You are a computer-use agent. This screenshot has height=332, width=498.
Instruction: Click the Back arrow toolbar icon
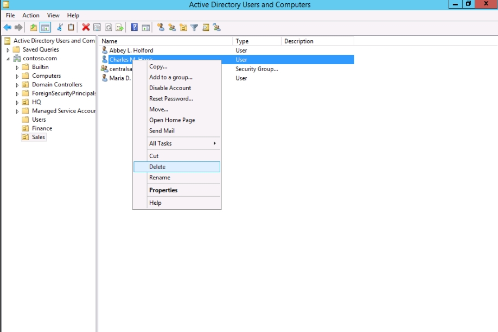[x=7, y=28]
